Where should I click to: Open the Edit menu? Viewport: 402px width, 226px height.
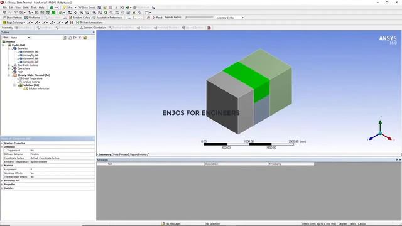[x=11, y=8]
